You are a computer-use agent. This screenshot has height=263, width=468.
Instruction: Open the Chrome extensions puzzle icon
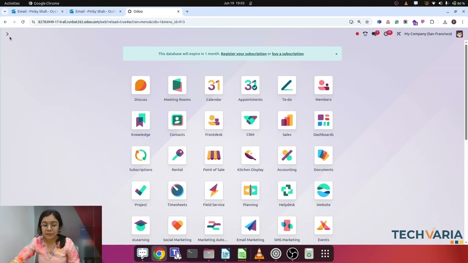(x=432, y=22)
